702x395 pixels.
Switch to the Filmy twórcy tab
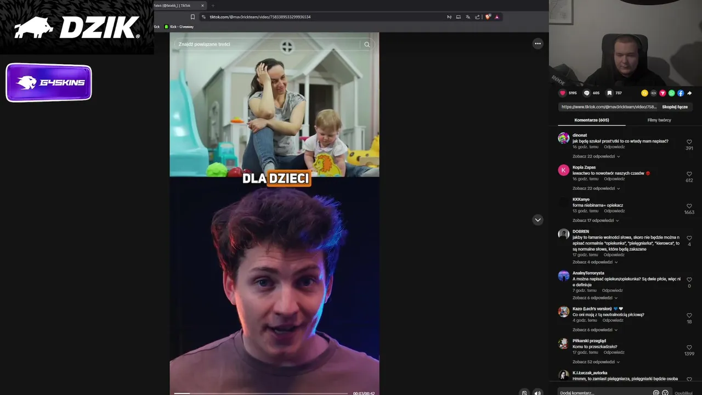[x=659, y=120]
